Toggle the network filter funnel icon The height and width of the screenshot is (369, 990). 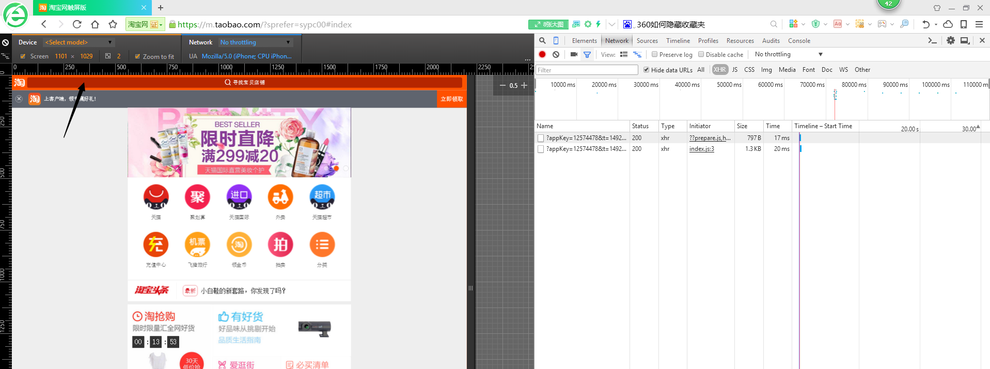click(587, 54)
